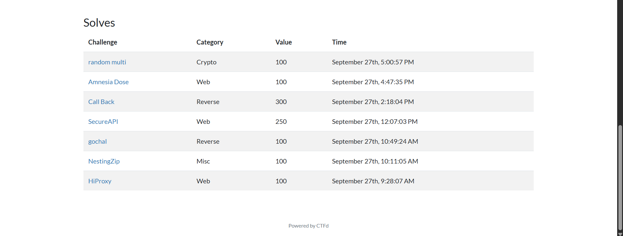
Task: Click the 250 value for SecureAPI
Action: (x=281, y=122)
